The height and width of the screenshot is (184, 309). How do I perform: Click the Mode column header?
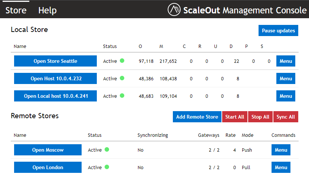click(247, 135)
